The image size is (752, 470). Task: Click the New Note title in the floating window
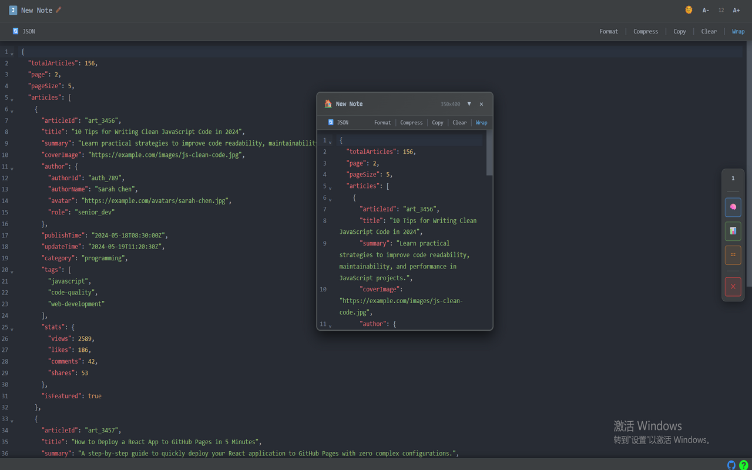point(349,104)
